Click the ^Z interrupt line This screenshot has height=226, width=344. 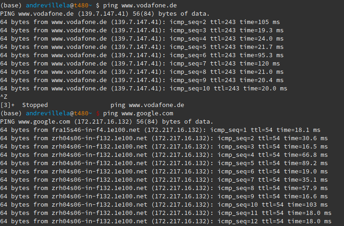point(4,97)
